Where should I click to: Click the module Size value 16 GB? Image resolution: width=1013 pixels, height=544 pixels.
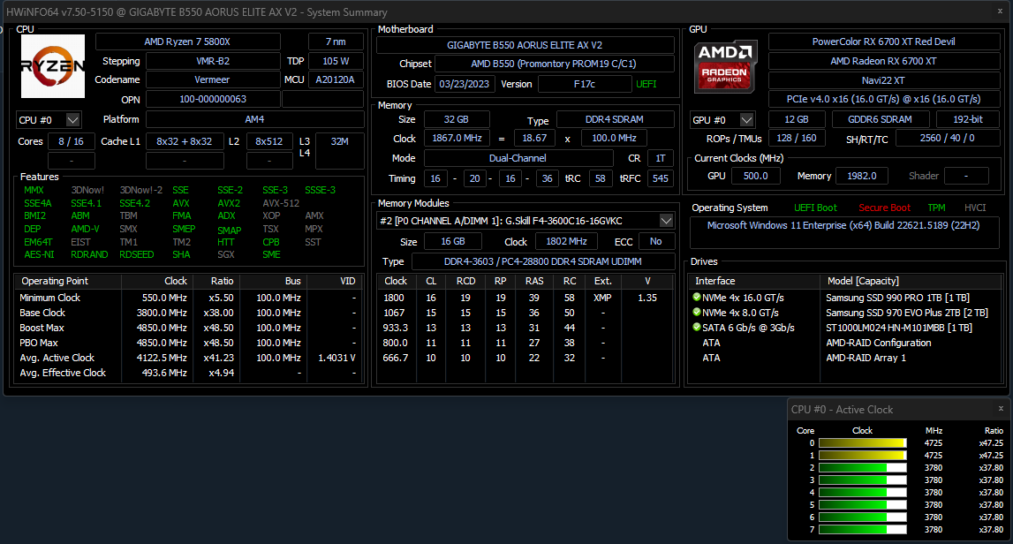click(x=453, y=241)
